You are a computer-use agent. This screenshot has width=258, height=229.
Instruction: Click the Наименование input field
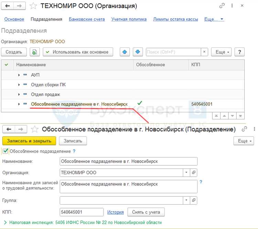[x=129, y=161]
